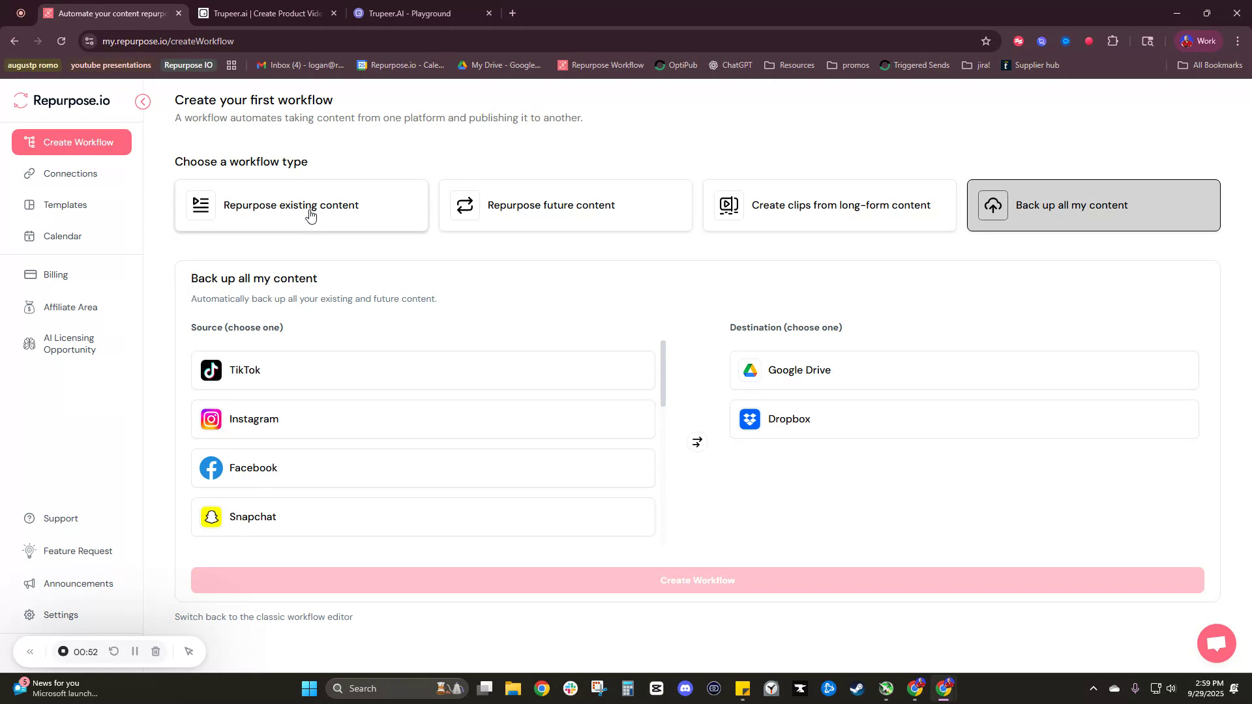Select TikTok as the source
The width and height of the screenshot is (1252, 704).
click(x=422, y=370)
